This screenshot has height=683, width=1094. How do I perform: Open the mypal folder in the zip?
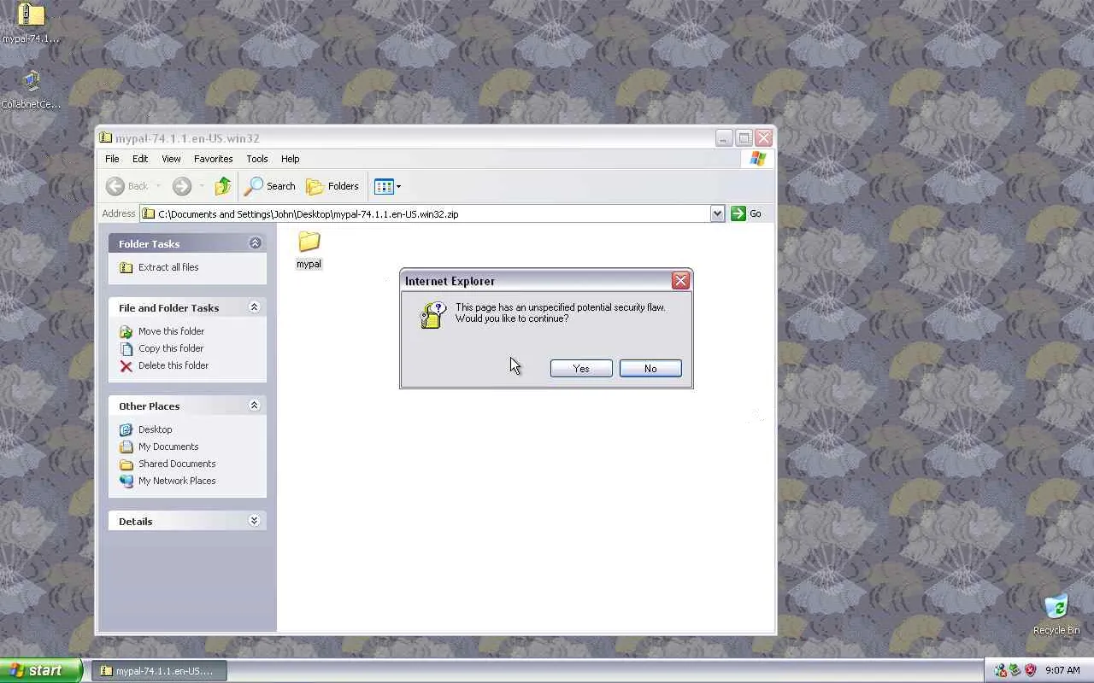click(x=309, y=249)
